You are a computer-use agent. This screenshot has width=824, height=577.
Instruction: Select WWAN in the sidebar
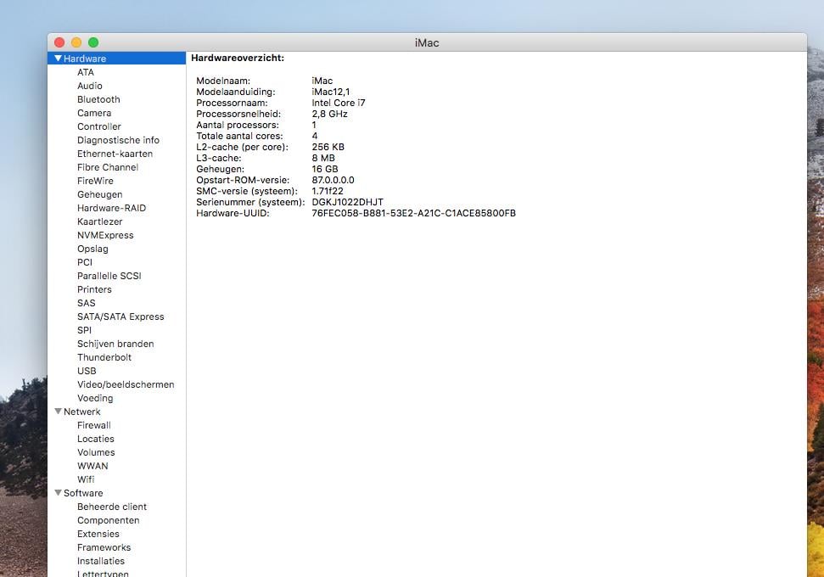(93, 466)
